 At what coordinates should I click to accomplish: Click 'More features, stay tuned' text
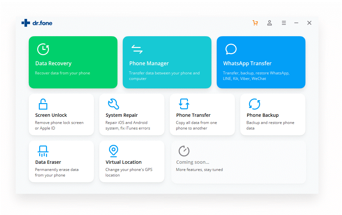[x=199, y=170]
